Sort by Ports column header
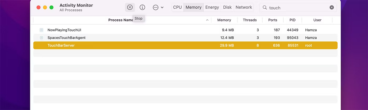 (x=273, y=20)
